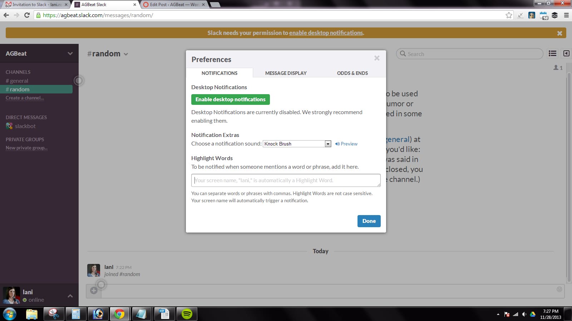572x321 pixels.
Task: Open Spotify from the taskbar
Action: tap(187, 314)
